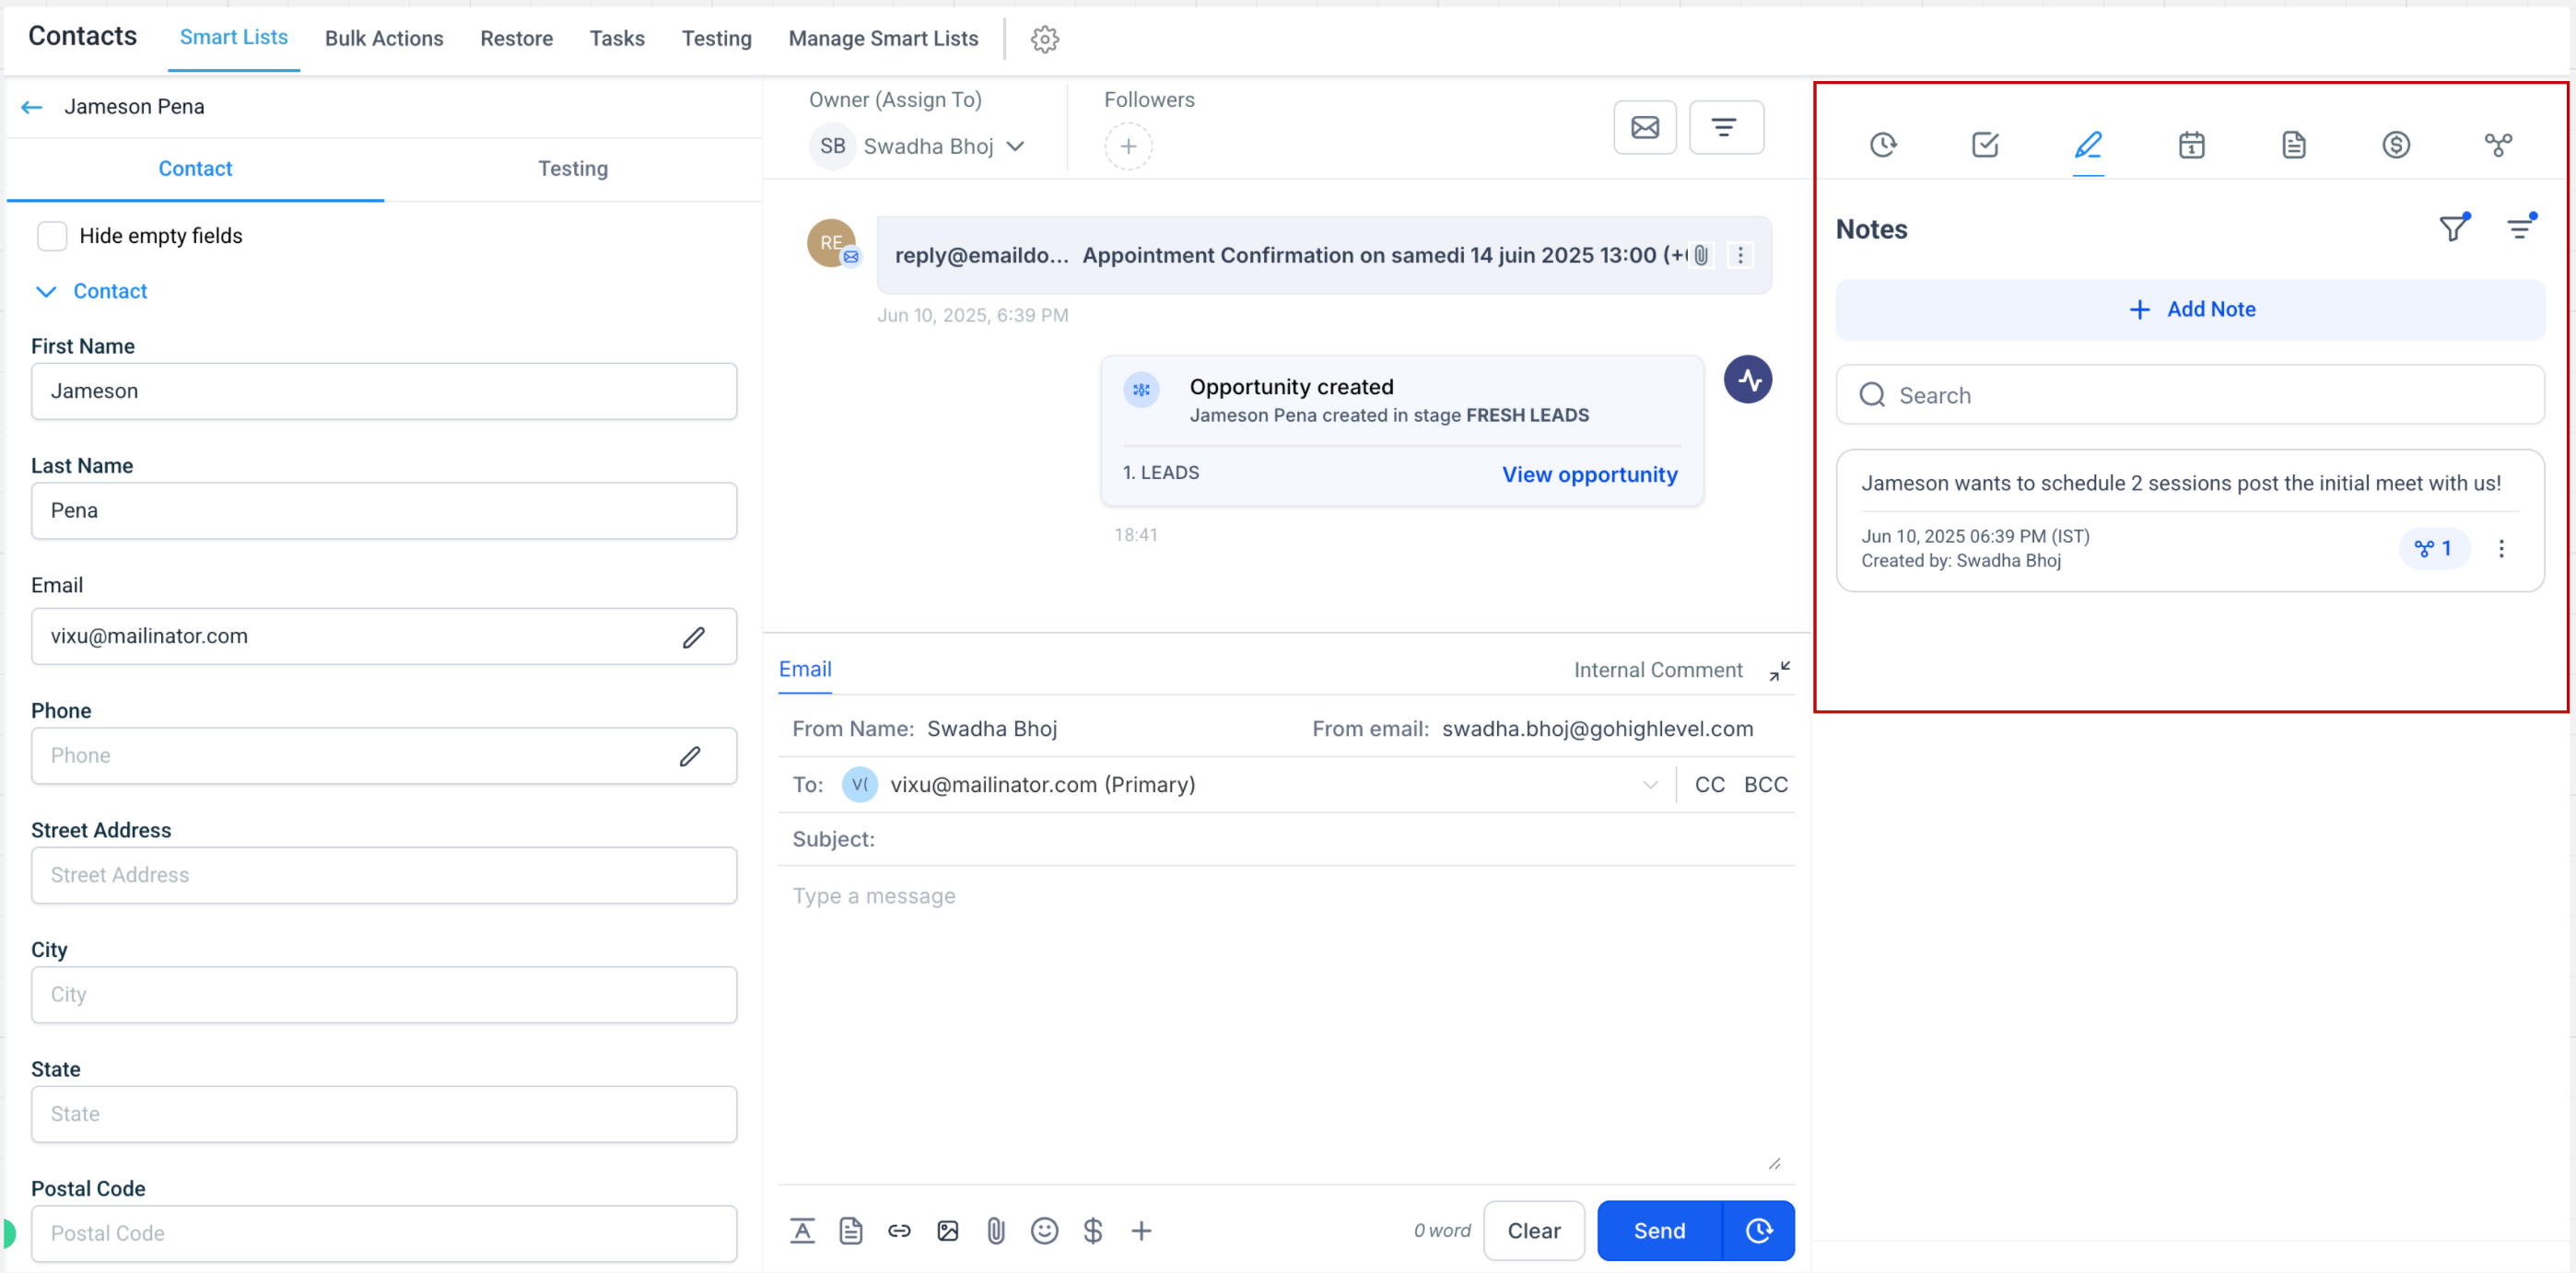
Task: Attach a file using the paperclip icon
Action: pos(996,1231)
